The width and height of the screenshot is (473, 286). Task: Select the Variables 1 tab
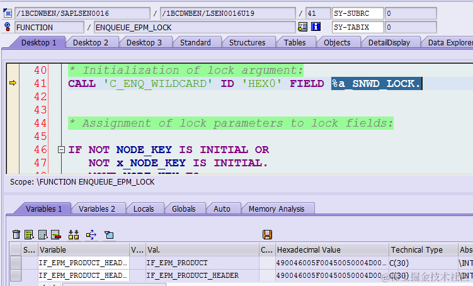43,209
